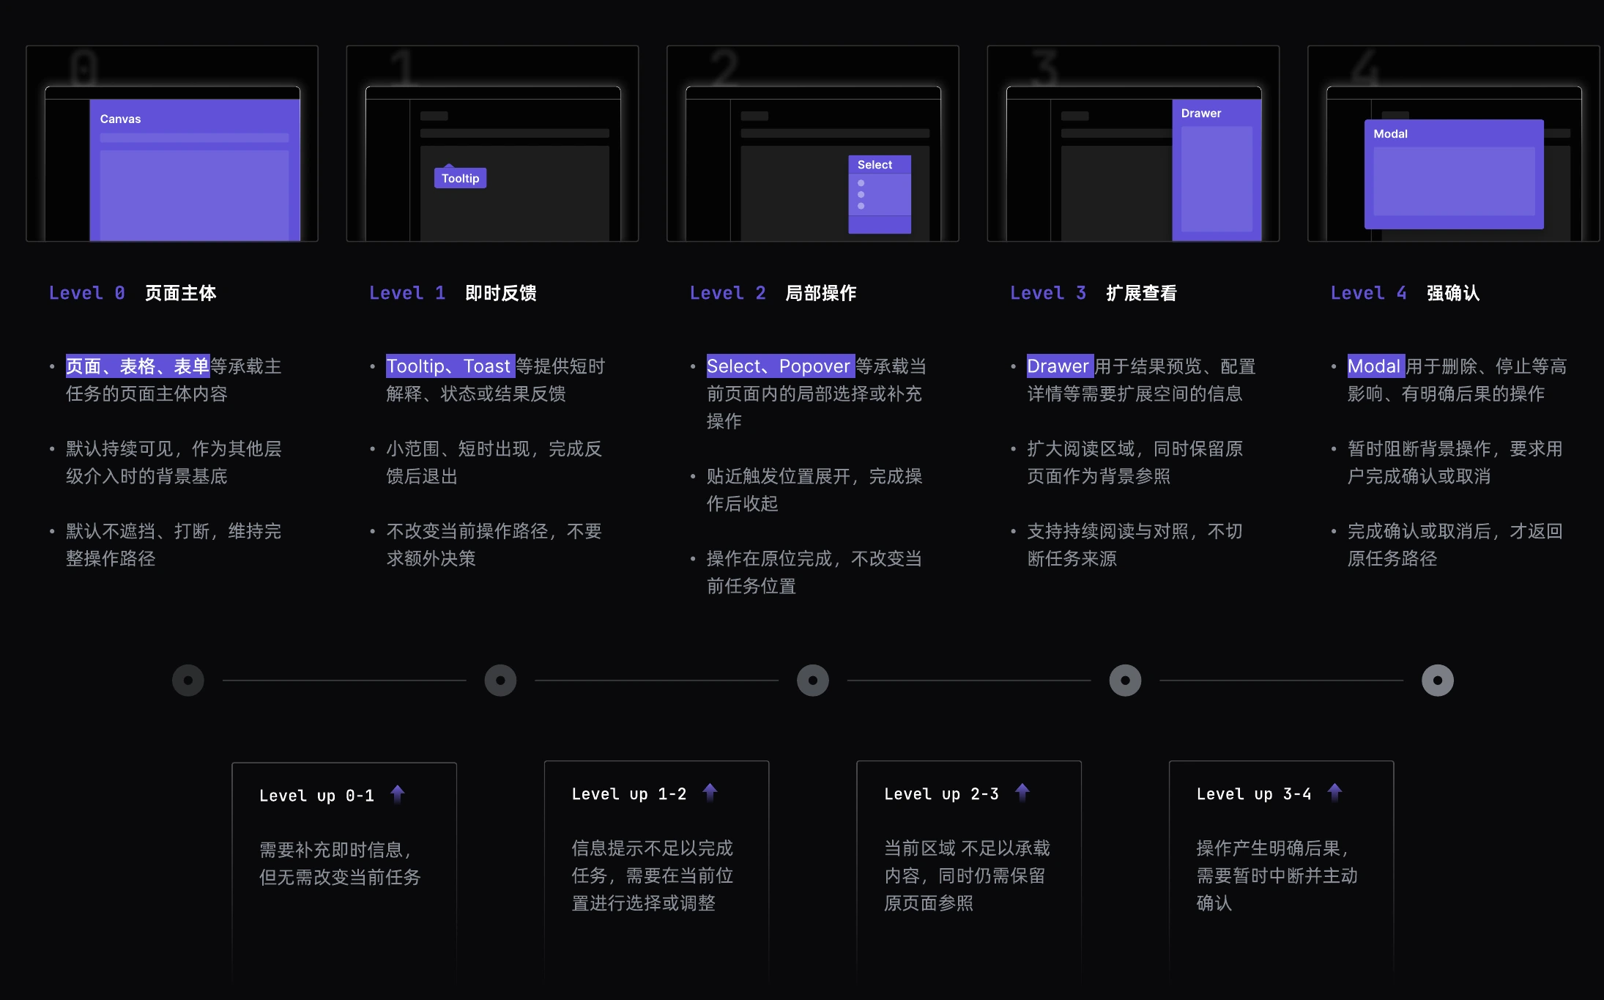Click the Level up 3-4 arrow icon
This screenshot has height=1000, width=1604.
coord(1334,793)
